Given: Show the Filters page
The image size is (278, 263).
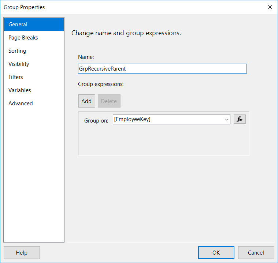Looking at the screenshot, I should pos(16,77).
